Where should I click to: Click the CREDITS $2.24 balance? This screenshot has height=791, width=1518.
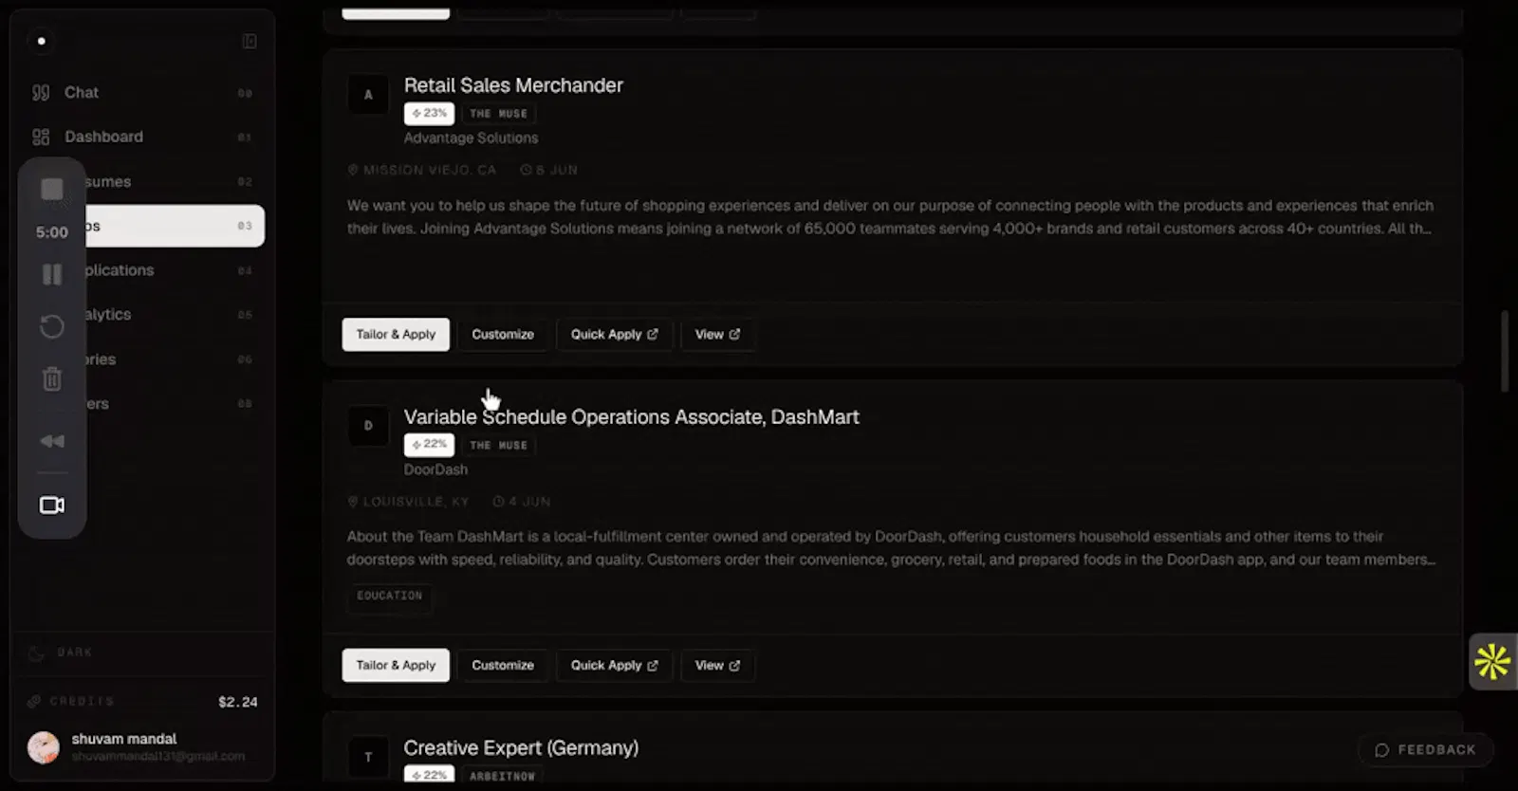(x=142, y=702)
